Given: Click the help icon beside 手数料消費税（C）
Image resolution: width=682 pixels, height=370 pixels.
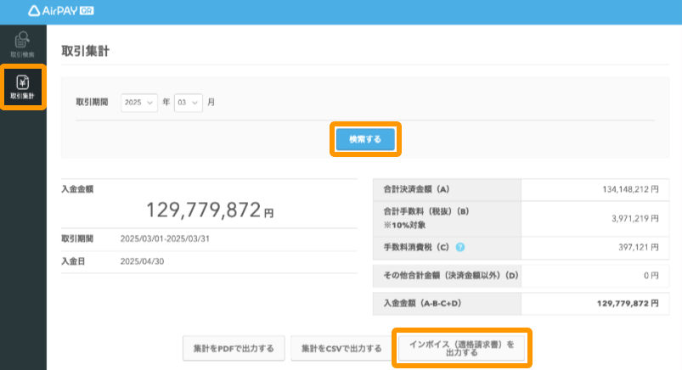Looking at the screenshot, I should coord(459,248).
